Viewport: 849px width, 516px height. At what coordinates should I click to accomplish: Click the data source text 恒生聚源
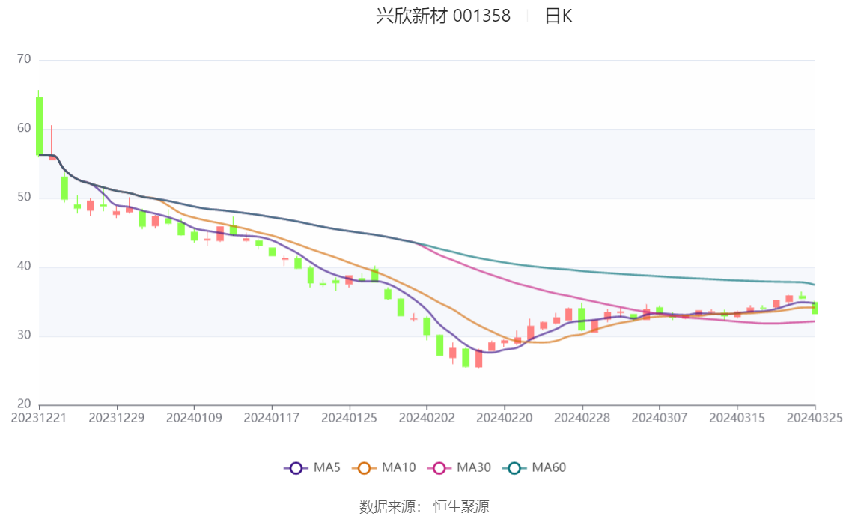(x=460, y=507)
